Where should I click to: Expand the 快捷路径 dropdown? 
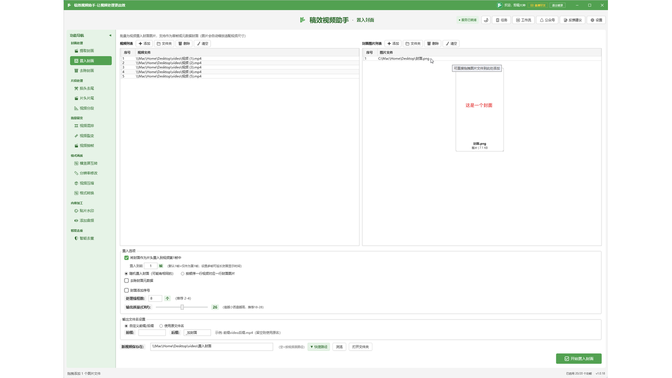coord(319,347)
